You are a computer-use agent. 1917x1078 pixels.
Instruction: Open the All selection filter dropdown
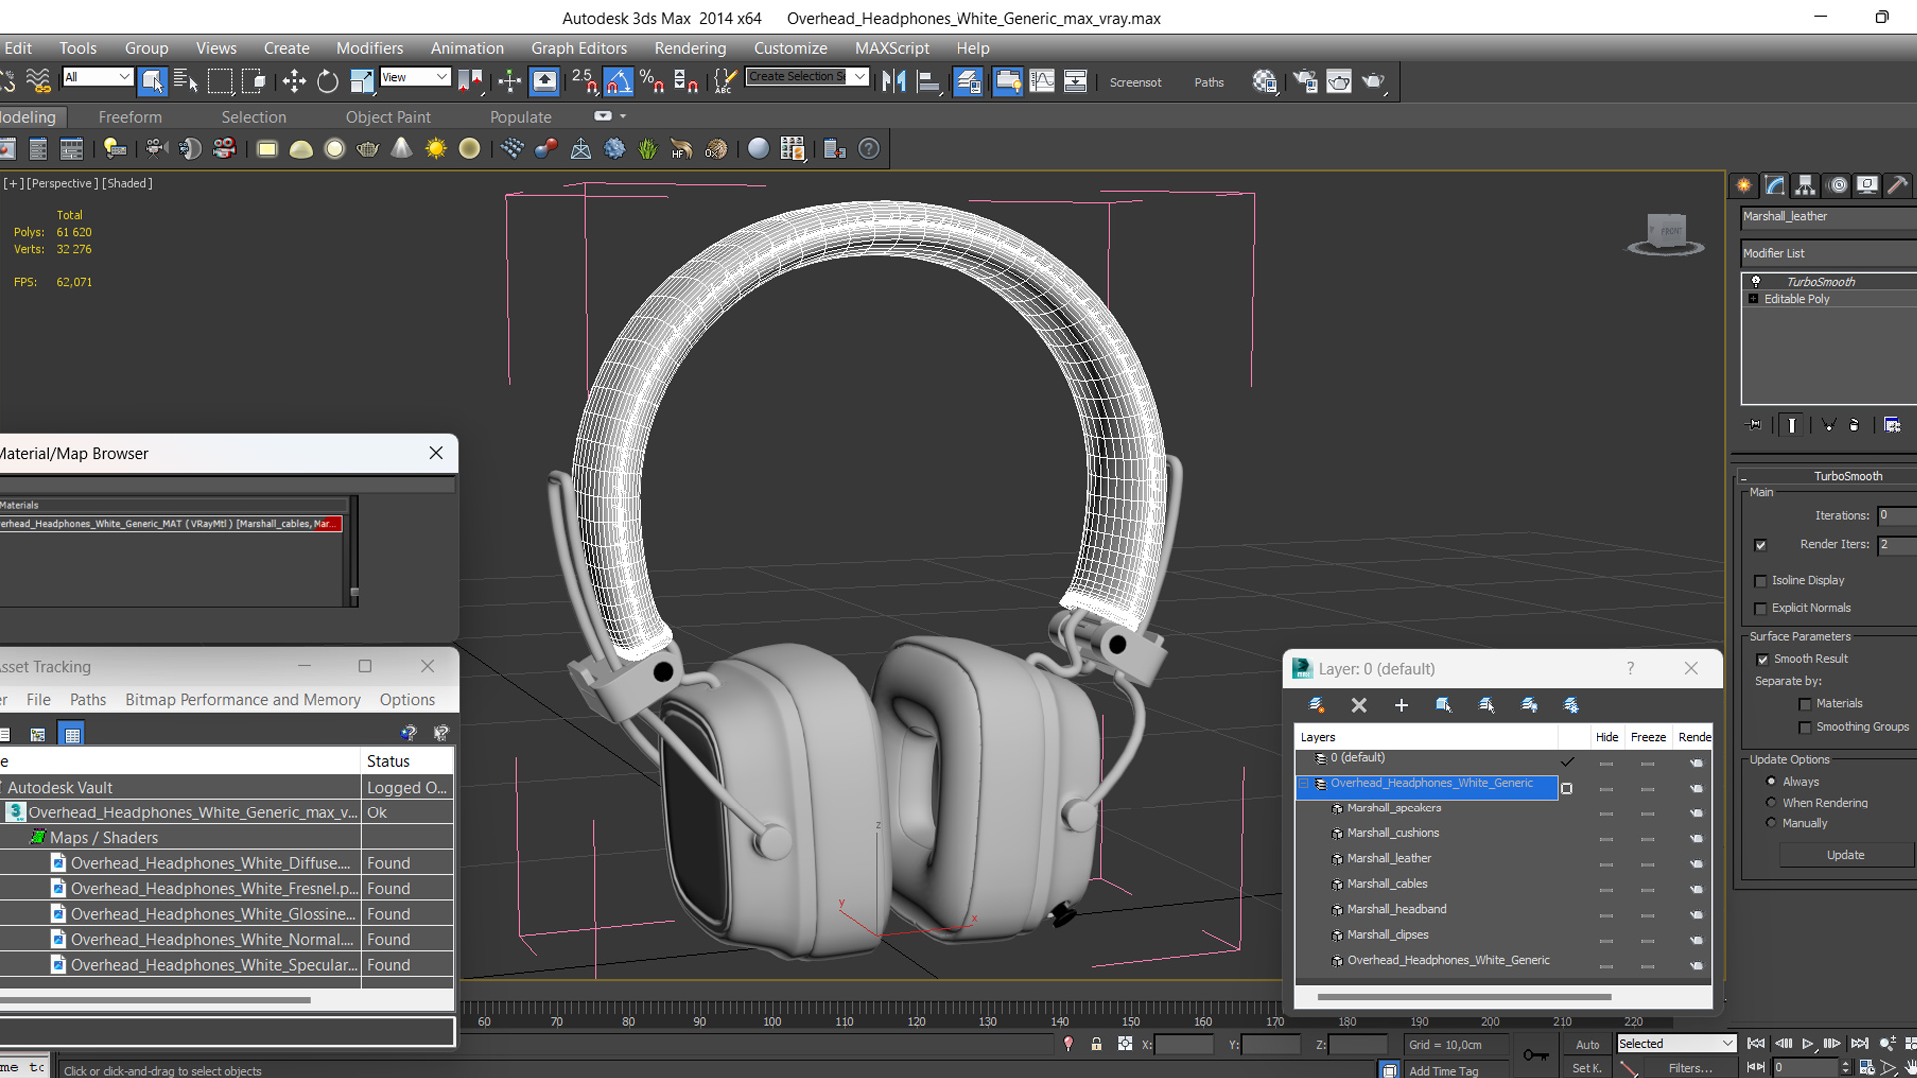click(97, 77)
